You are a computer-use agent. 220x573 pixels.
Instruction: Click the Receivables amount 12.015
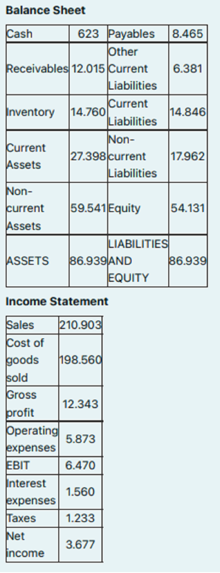point(88,69)
